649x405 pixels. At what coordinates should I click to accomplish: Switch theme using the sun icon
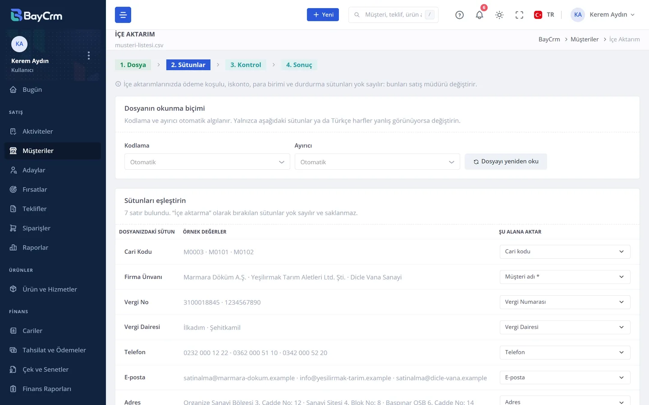pos(499,15)
